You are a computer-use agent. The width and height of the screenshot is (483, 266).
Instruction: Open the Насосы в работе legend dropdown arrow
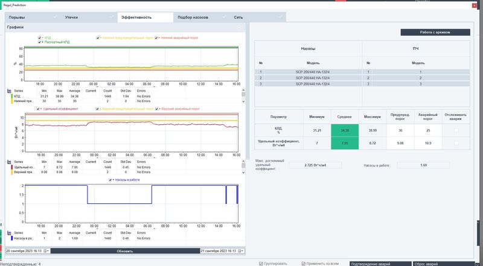(114, 180)
